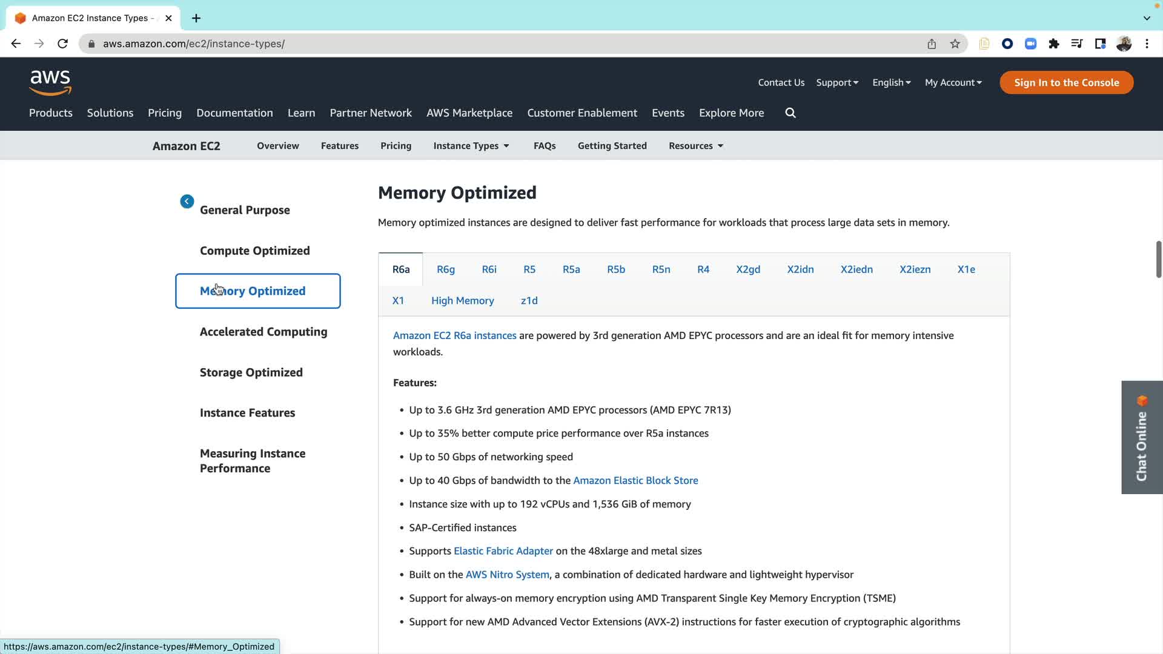Click the AWS logo in header
The height and width of the screenshot is (654, 1163).
tap(50, 82)
